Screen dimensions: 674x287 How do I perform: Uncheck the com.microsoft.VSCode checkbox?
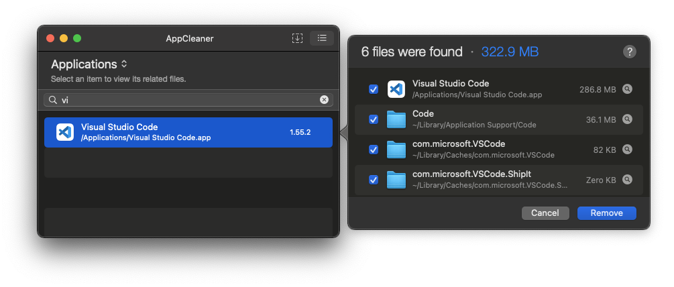pos(374,150)
